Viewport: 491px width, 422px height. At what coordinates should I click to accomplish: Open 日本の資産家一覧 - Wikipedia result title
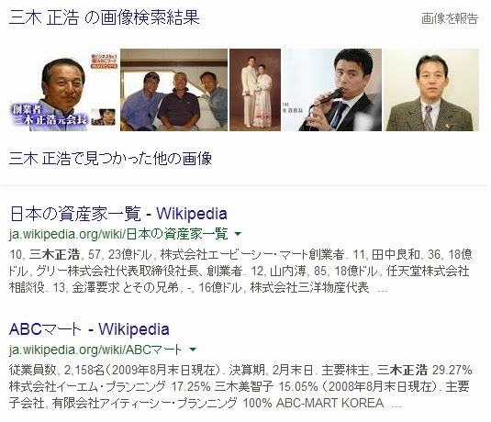pos(118,214)
